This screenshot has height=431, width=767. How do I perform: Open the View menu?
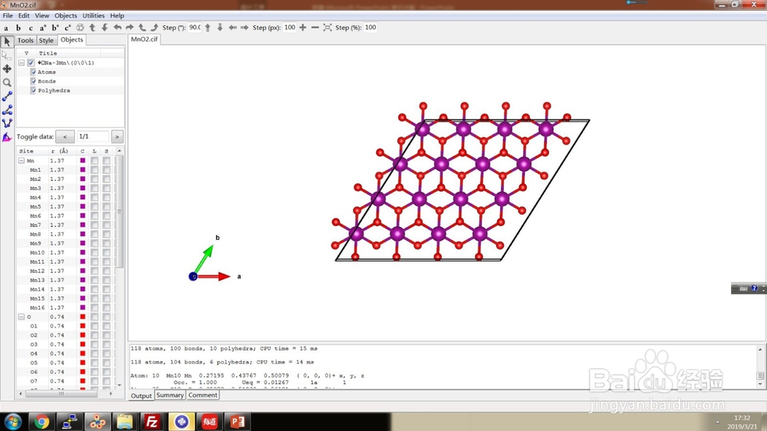[x=41, y=15]
